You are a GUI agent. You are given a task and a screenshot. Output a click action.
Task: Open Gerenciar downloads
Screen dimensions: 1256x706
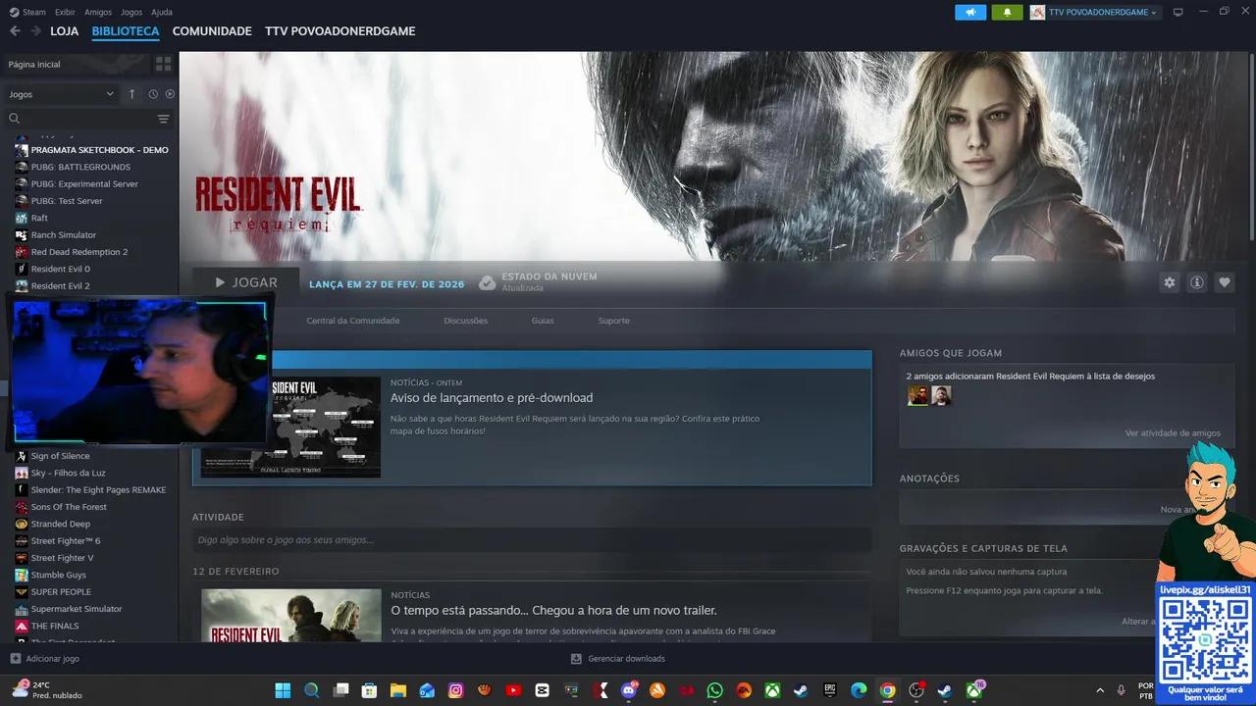tap(618, 659)
